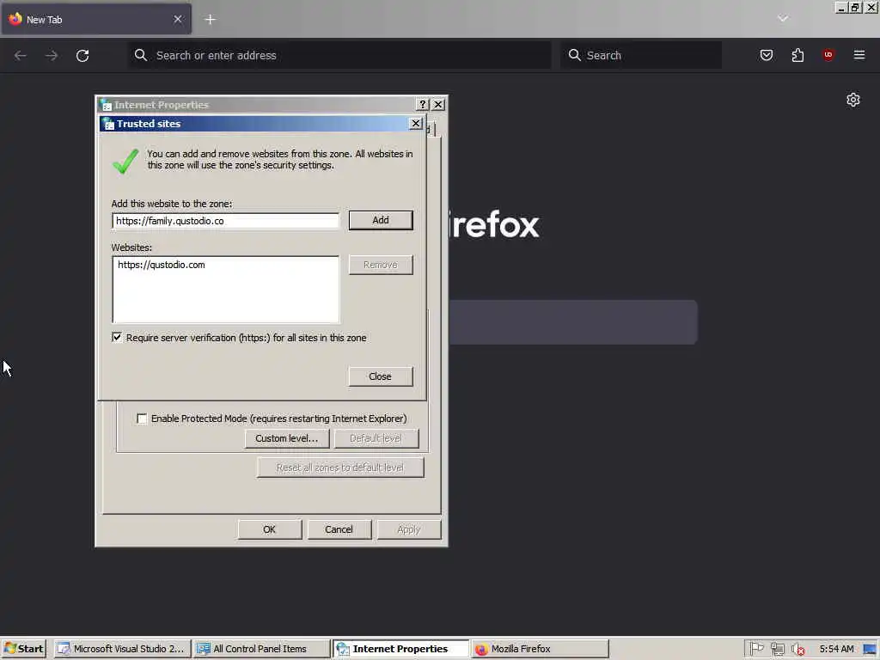The width and height of the screenshot is (880, 660).
Task: Open the Pocket save icon
Action: coord(766,55)
